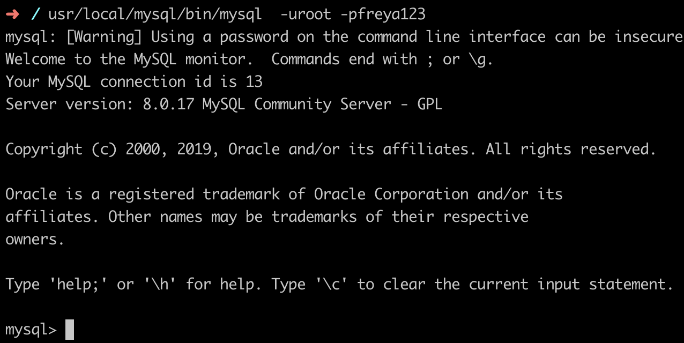
Task: Click the usr/local/mysql/bin/mysql command path
Action: [x=155, y=14]
